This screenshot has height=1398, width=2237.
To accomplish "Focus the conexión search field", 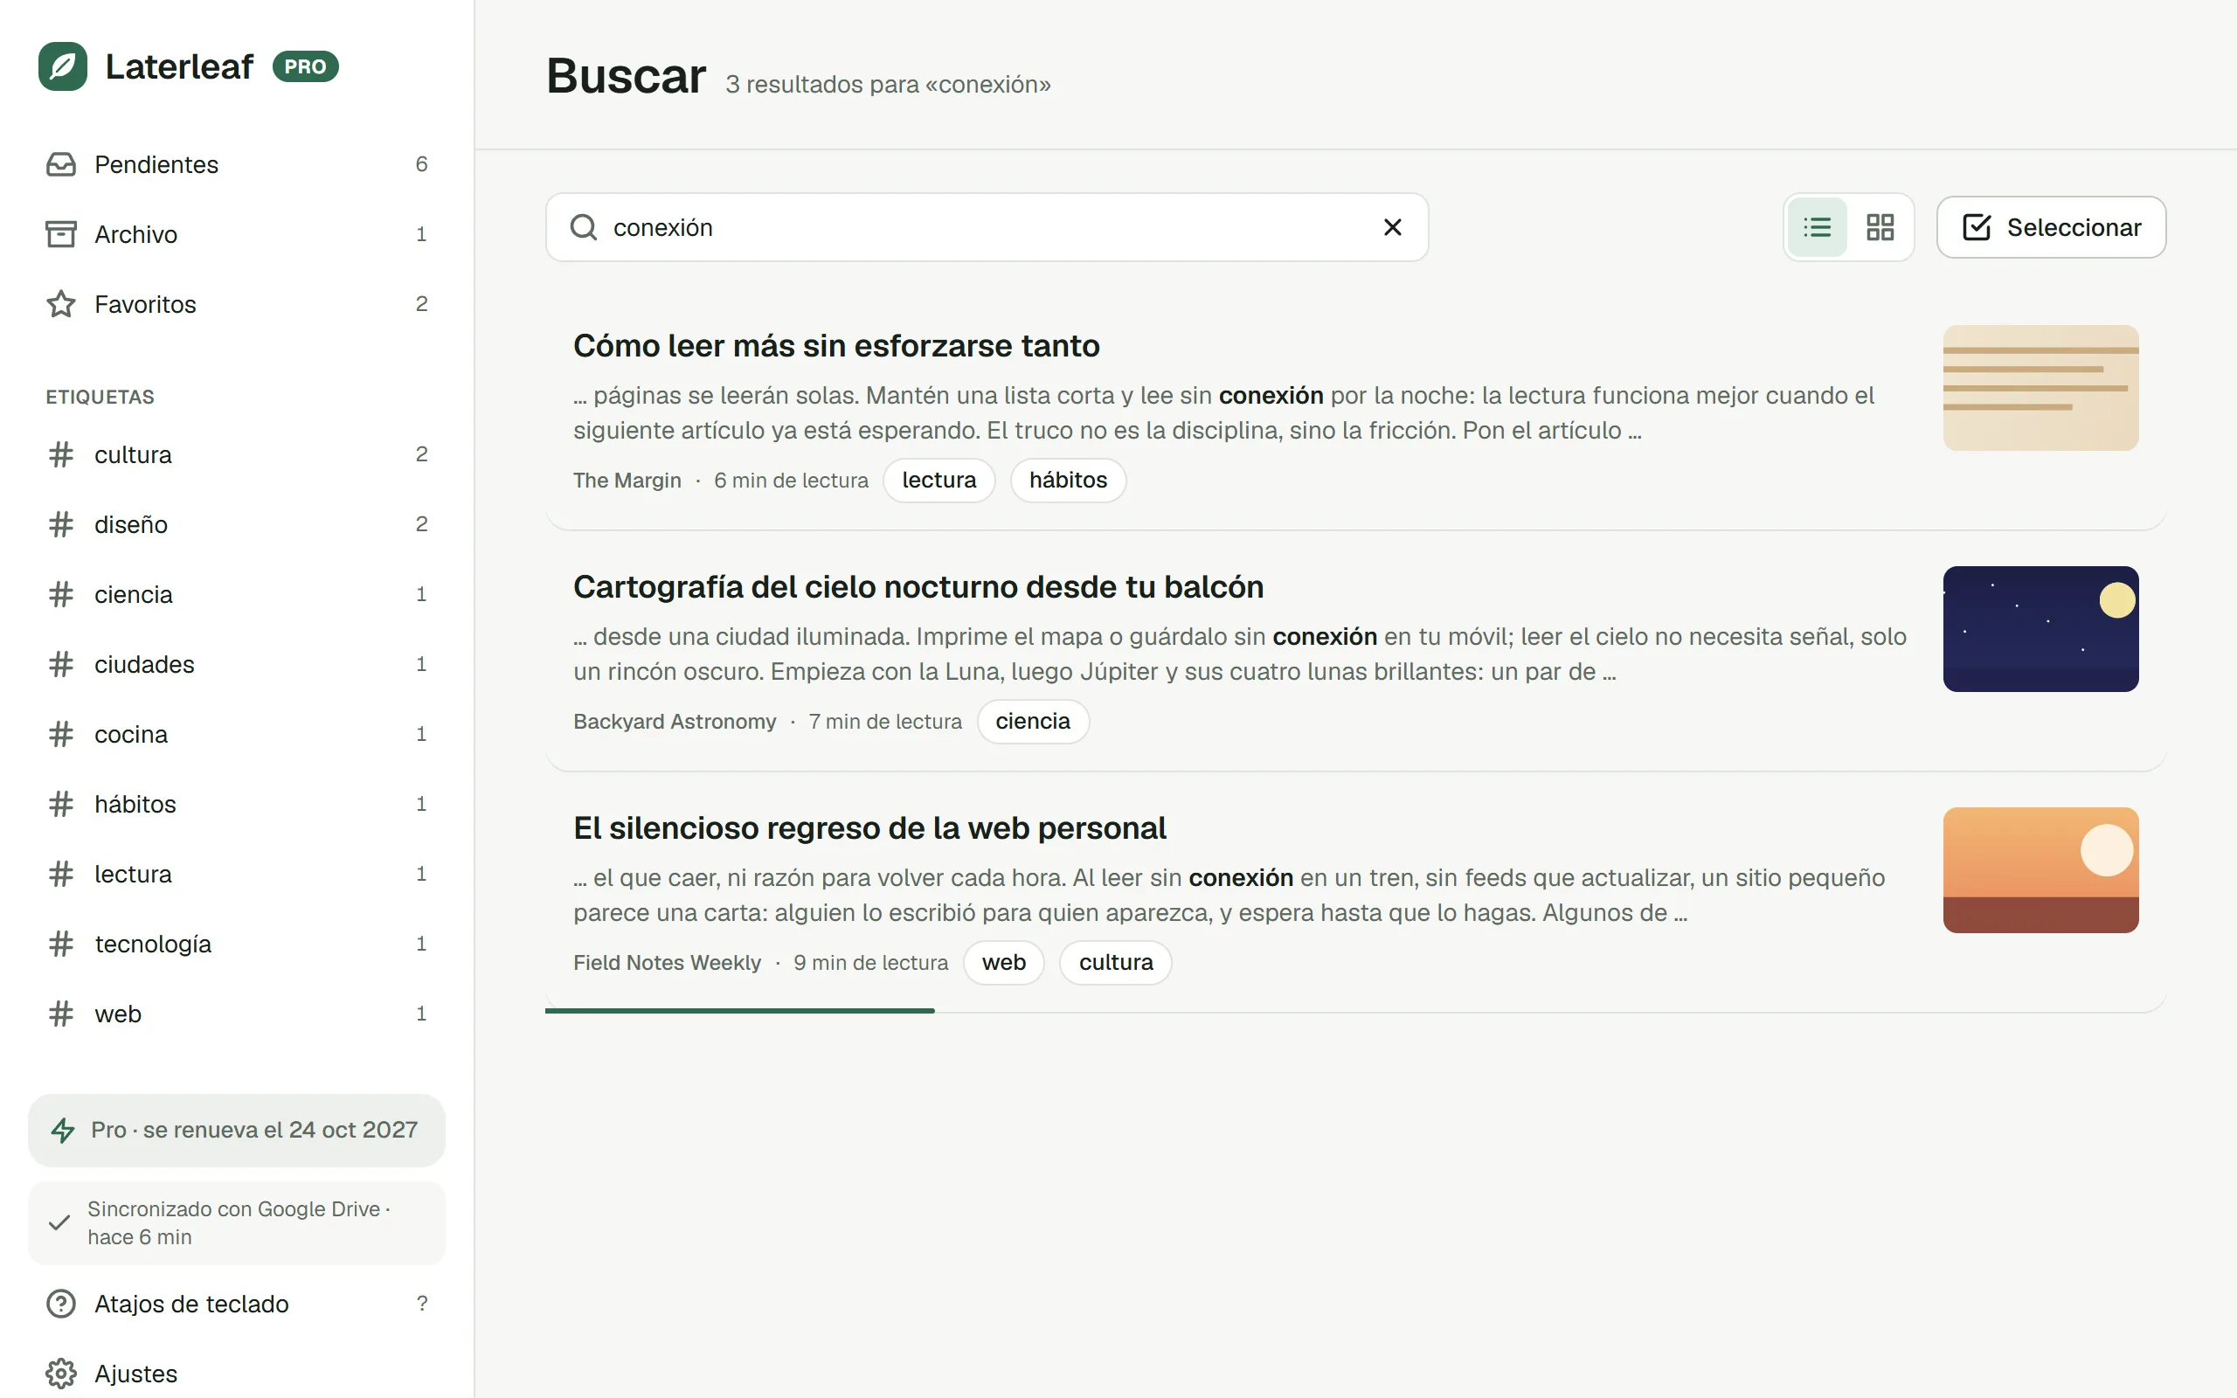I will point(987,227).
